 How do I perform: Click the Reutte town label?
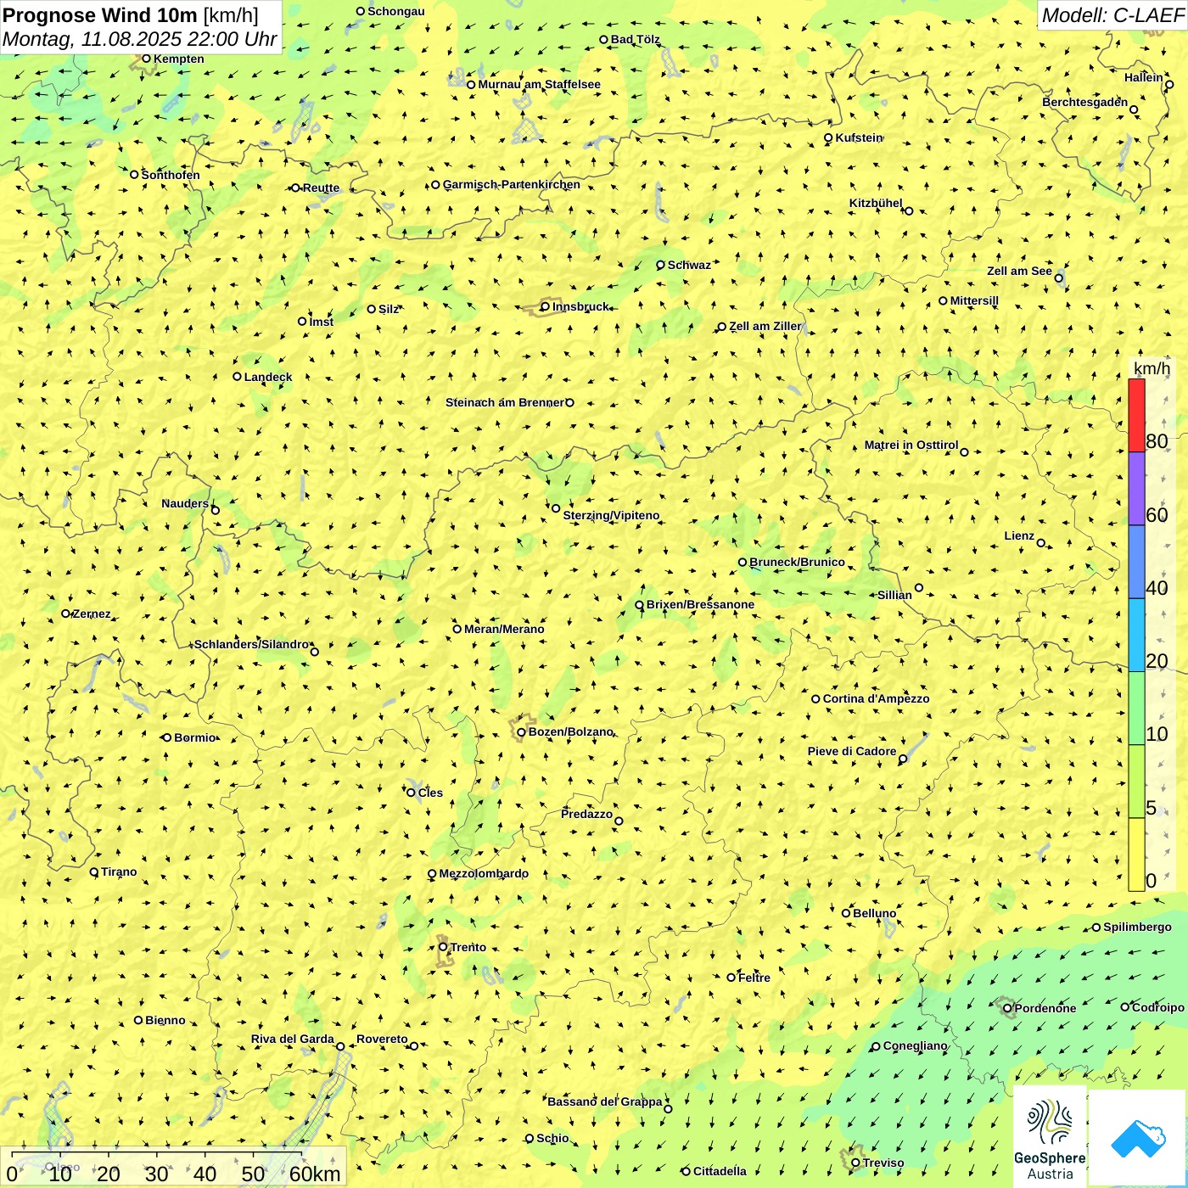pyautogui.click(x=321, y=188)
